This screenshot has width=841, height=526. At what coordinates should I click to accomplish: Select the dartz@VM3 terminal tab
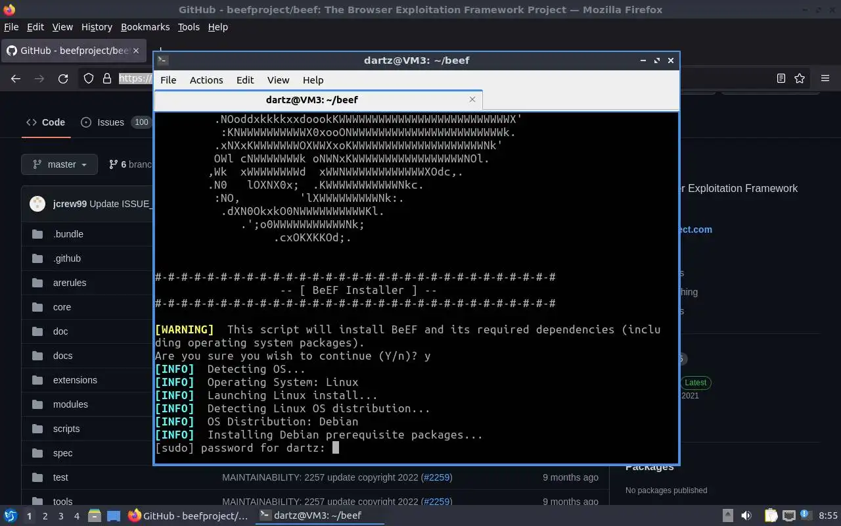[x=318, y=99]
